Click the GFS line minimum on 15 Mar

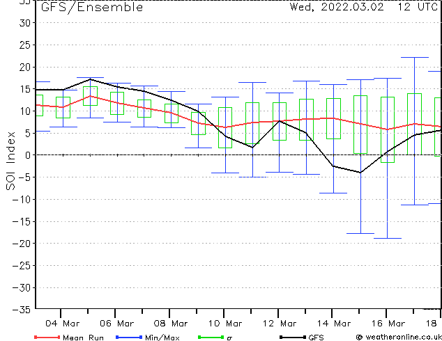click(360, 173)
